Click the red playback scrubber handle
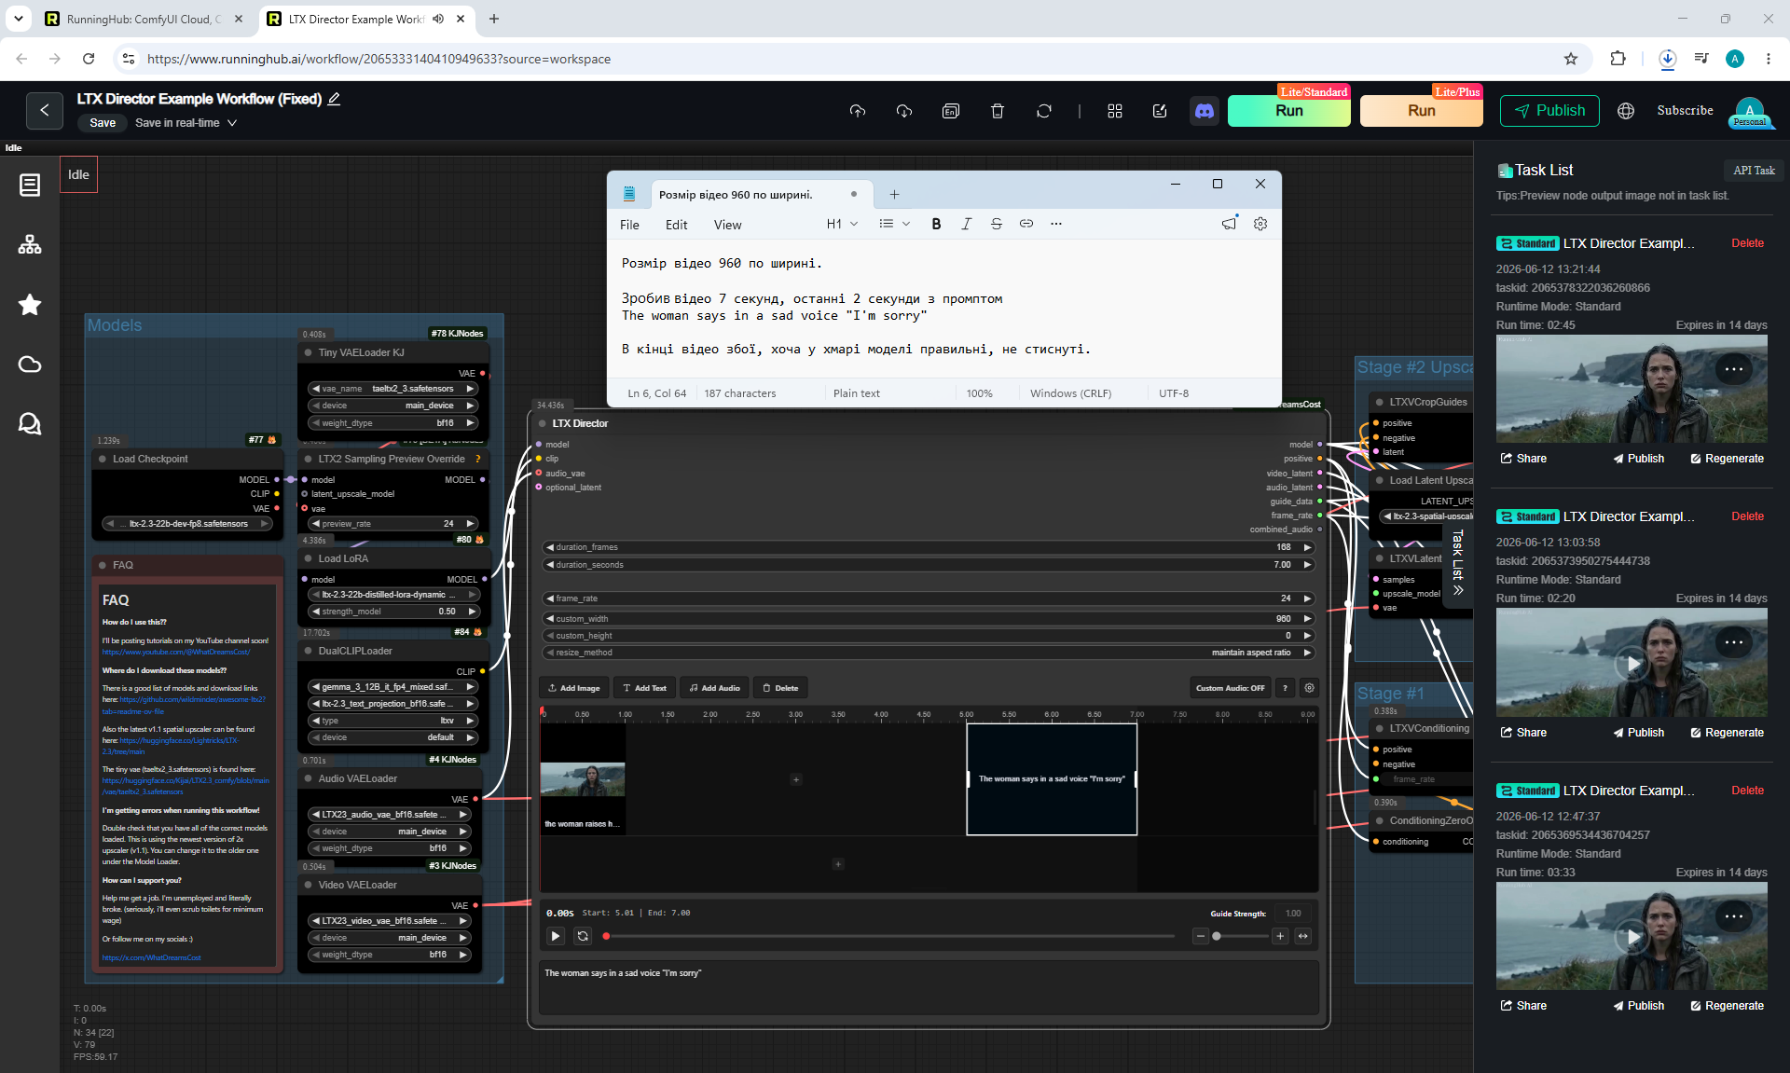 606,936
